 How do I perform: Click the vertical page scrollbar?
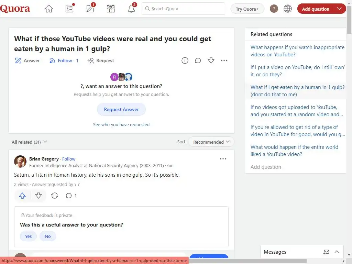pos(349,20)
